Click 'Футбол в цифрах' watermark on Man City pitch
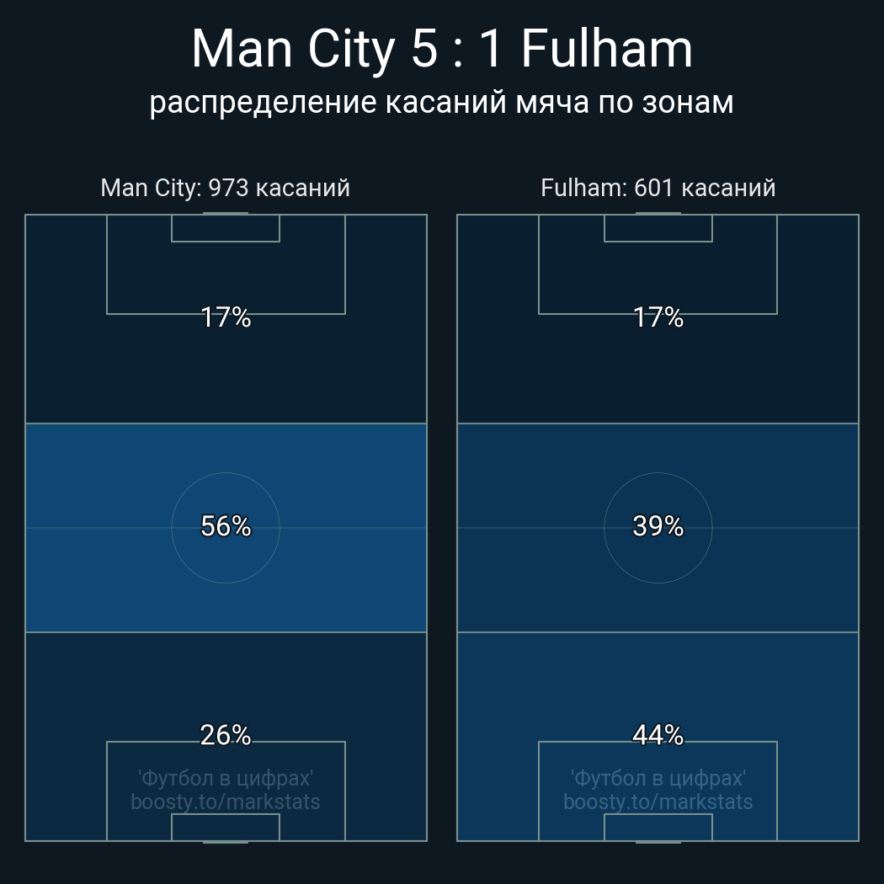This screenshot has height=884, width=884. click(x=226, y=778)
